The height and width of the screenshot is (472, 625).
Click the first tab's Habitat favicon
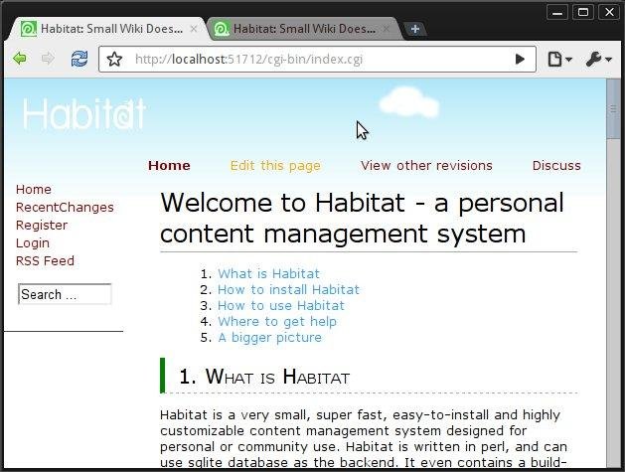[x=29, y=29]
